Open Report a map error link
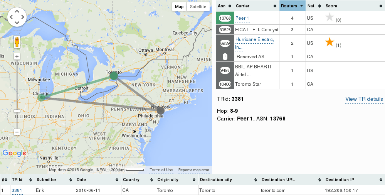This screenshot has width=385, height=195. [194, 170]
